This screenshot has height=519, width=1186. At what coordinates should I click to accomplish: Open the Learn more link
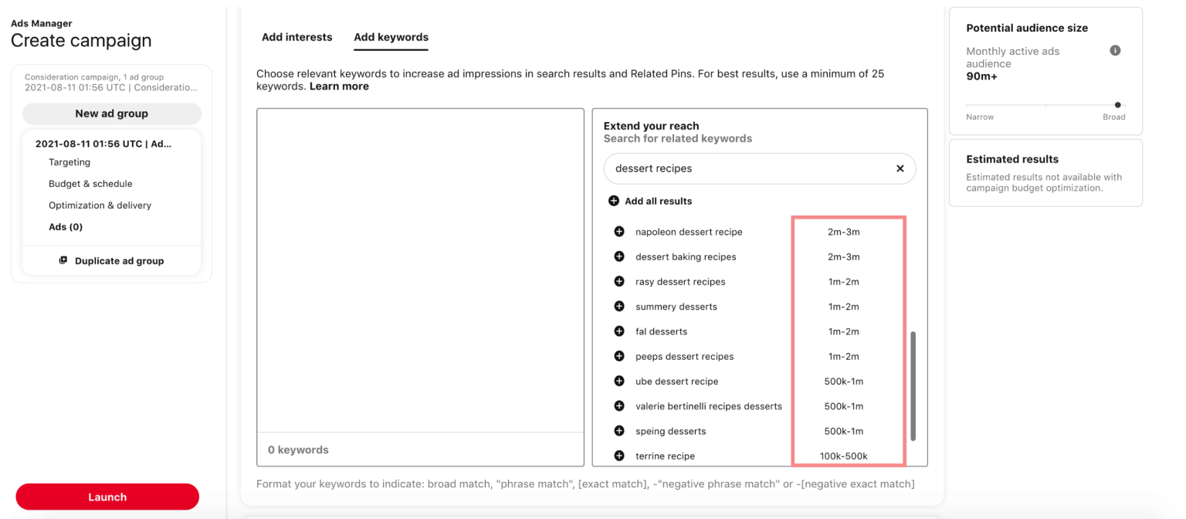pos(338,86)
